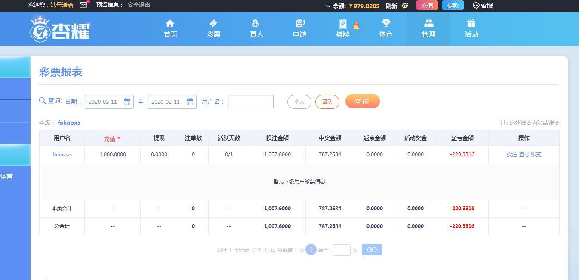This screenshot has height=280, width=579.
Task: Click the 1,000.0000 recharge value
Action: (x=113, y=154)
